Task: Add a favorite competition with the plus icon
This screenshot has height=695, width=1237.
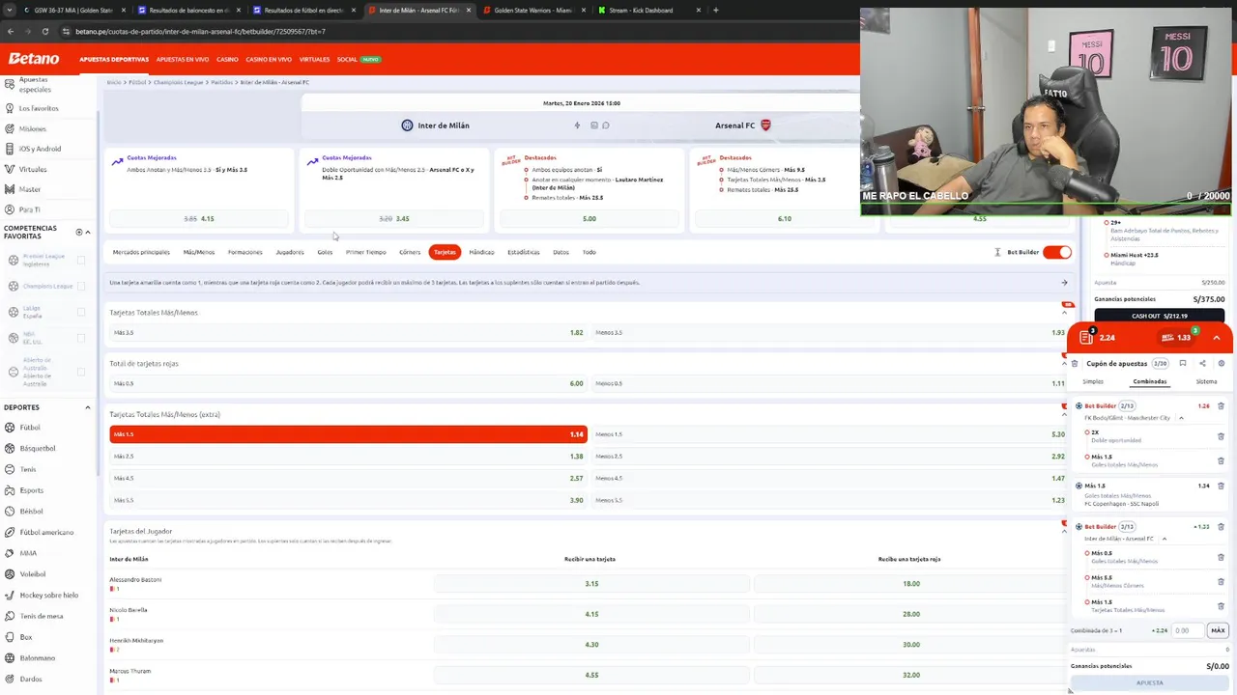Action: 79,232
